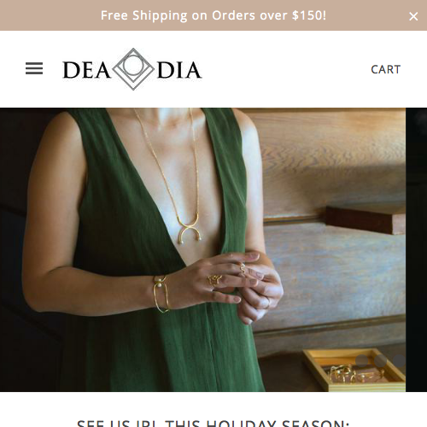Select the second carousel slide dot

point(381,361)
